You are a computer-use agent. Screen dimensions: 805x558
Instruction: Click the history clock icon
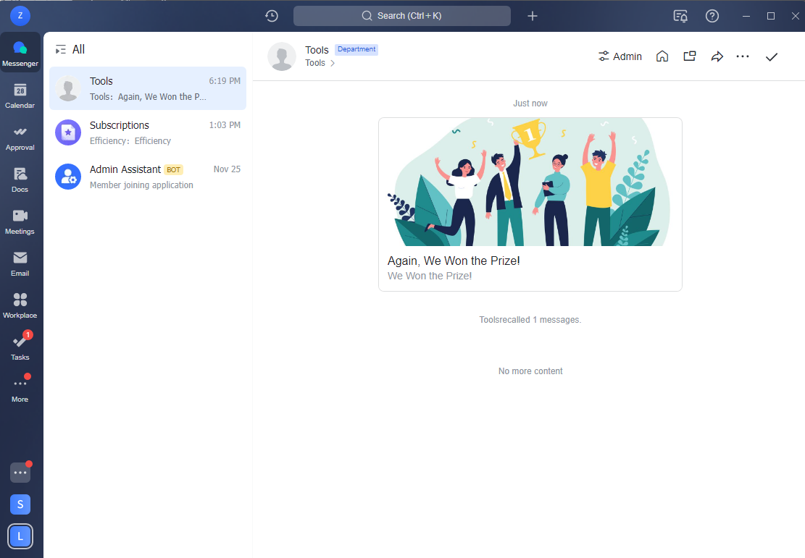272,16
